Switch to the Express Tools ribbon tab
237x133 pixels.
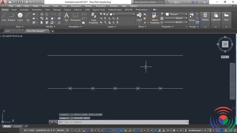pyautogui.click(x=99, y=10)
